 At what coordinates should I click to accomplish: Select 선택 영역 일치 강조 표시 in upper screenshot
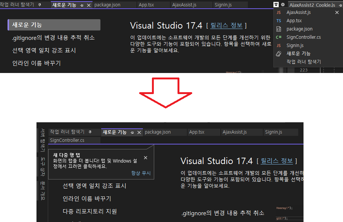pos(44,50)
